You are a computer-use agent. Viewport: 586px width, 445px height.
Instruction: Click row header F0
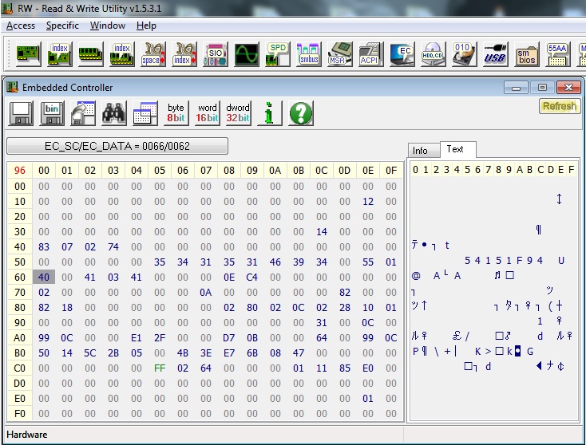[20, 414]
